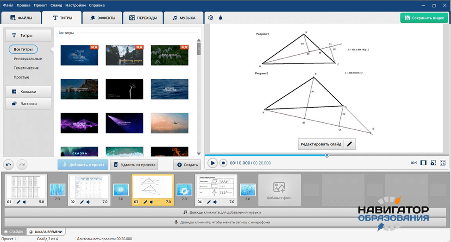Click the redo arrow button
The height and width of the screenshot is (242, 451).
(22, 164)
